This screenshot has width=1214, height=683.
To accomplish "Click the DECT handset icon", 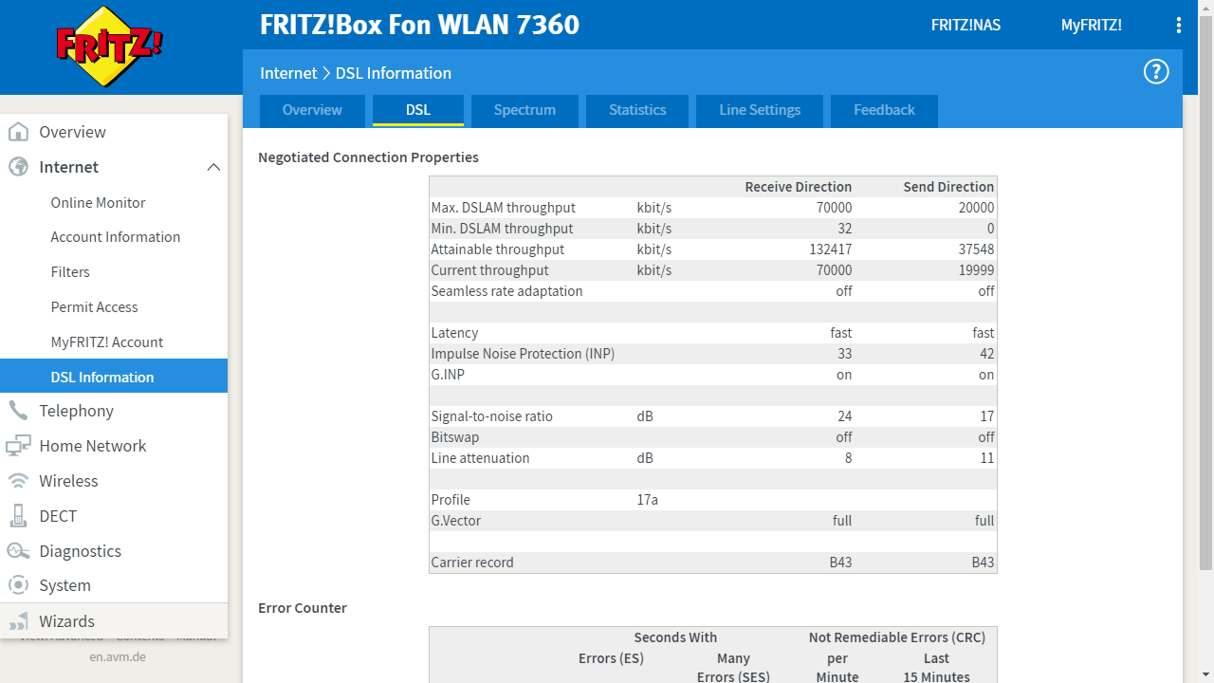I will pyautogui.click(x=18, y=516).
